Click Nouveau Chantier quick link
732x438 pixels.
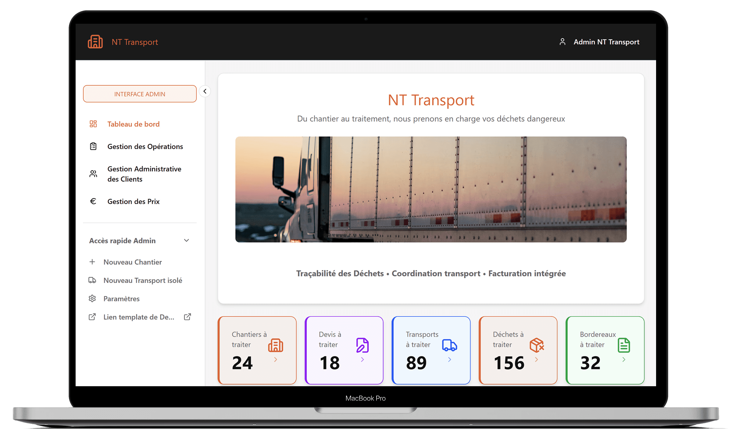click(x=132, y=262)
